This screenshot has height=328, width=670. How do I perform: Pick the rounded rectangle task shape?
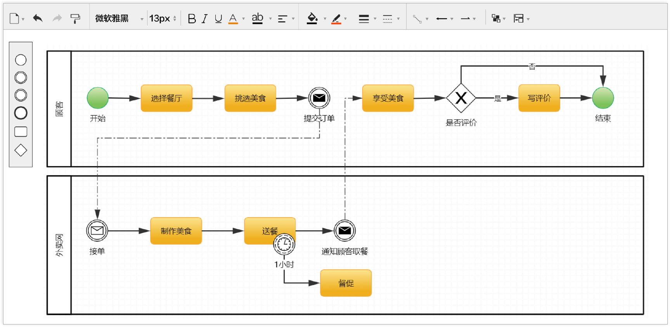21,132
